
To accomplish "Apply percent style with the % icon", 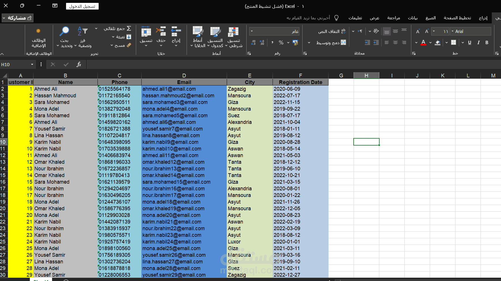I will (281, 42).
